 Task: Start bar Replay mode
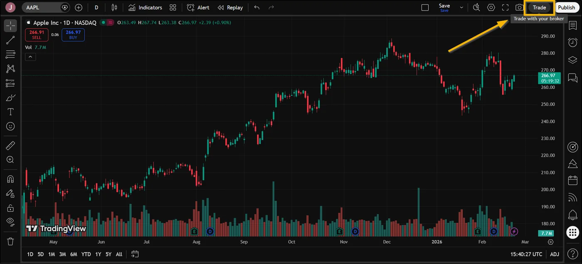230,7
